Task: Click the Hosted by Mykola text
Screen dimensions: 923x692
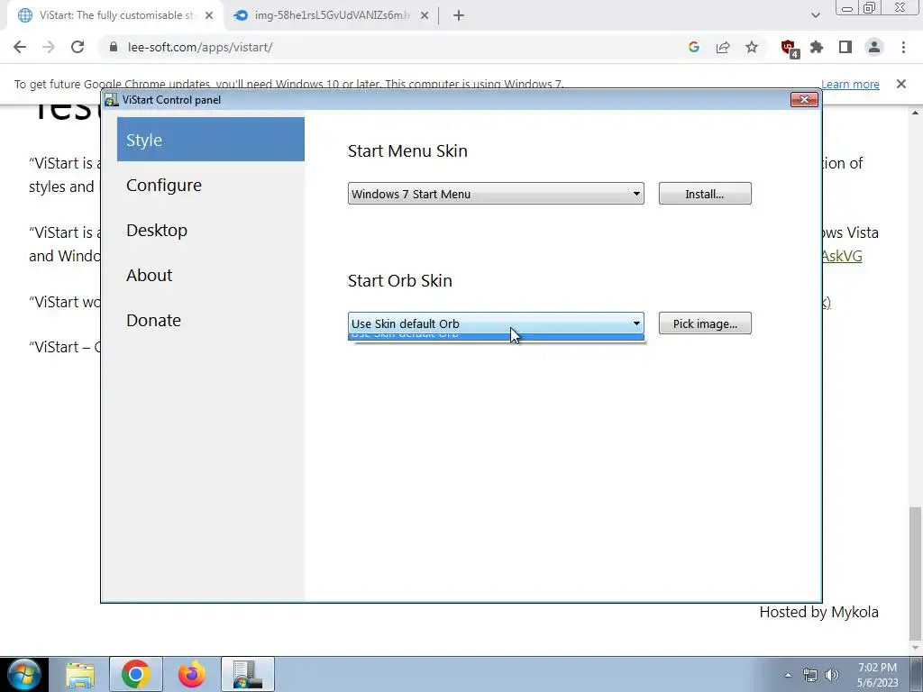Action: click(x=818, y=612)
